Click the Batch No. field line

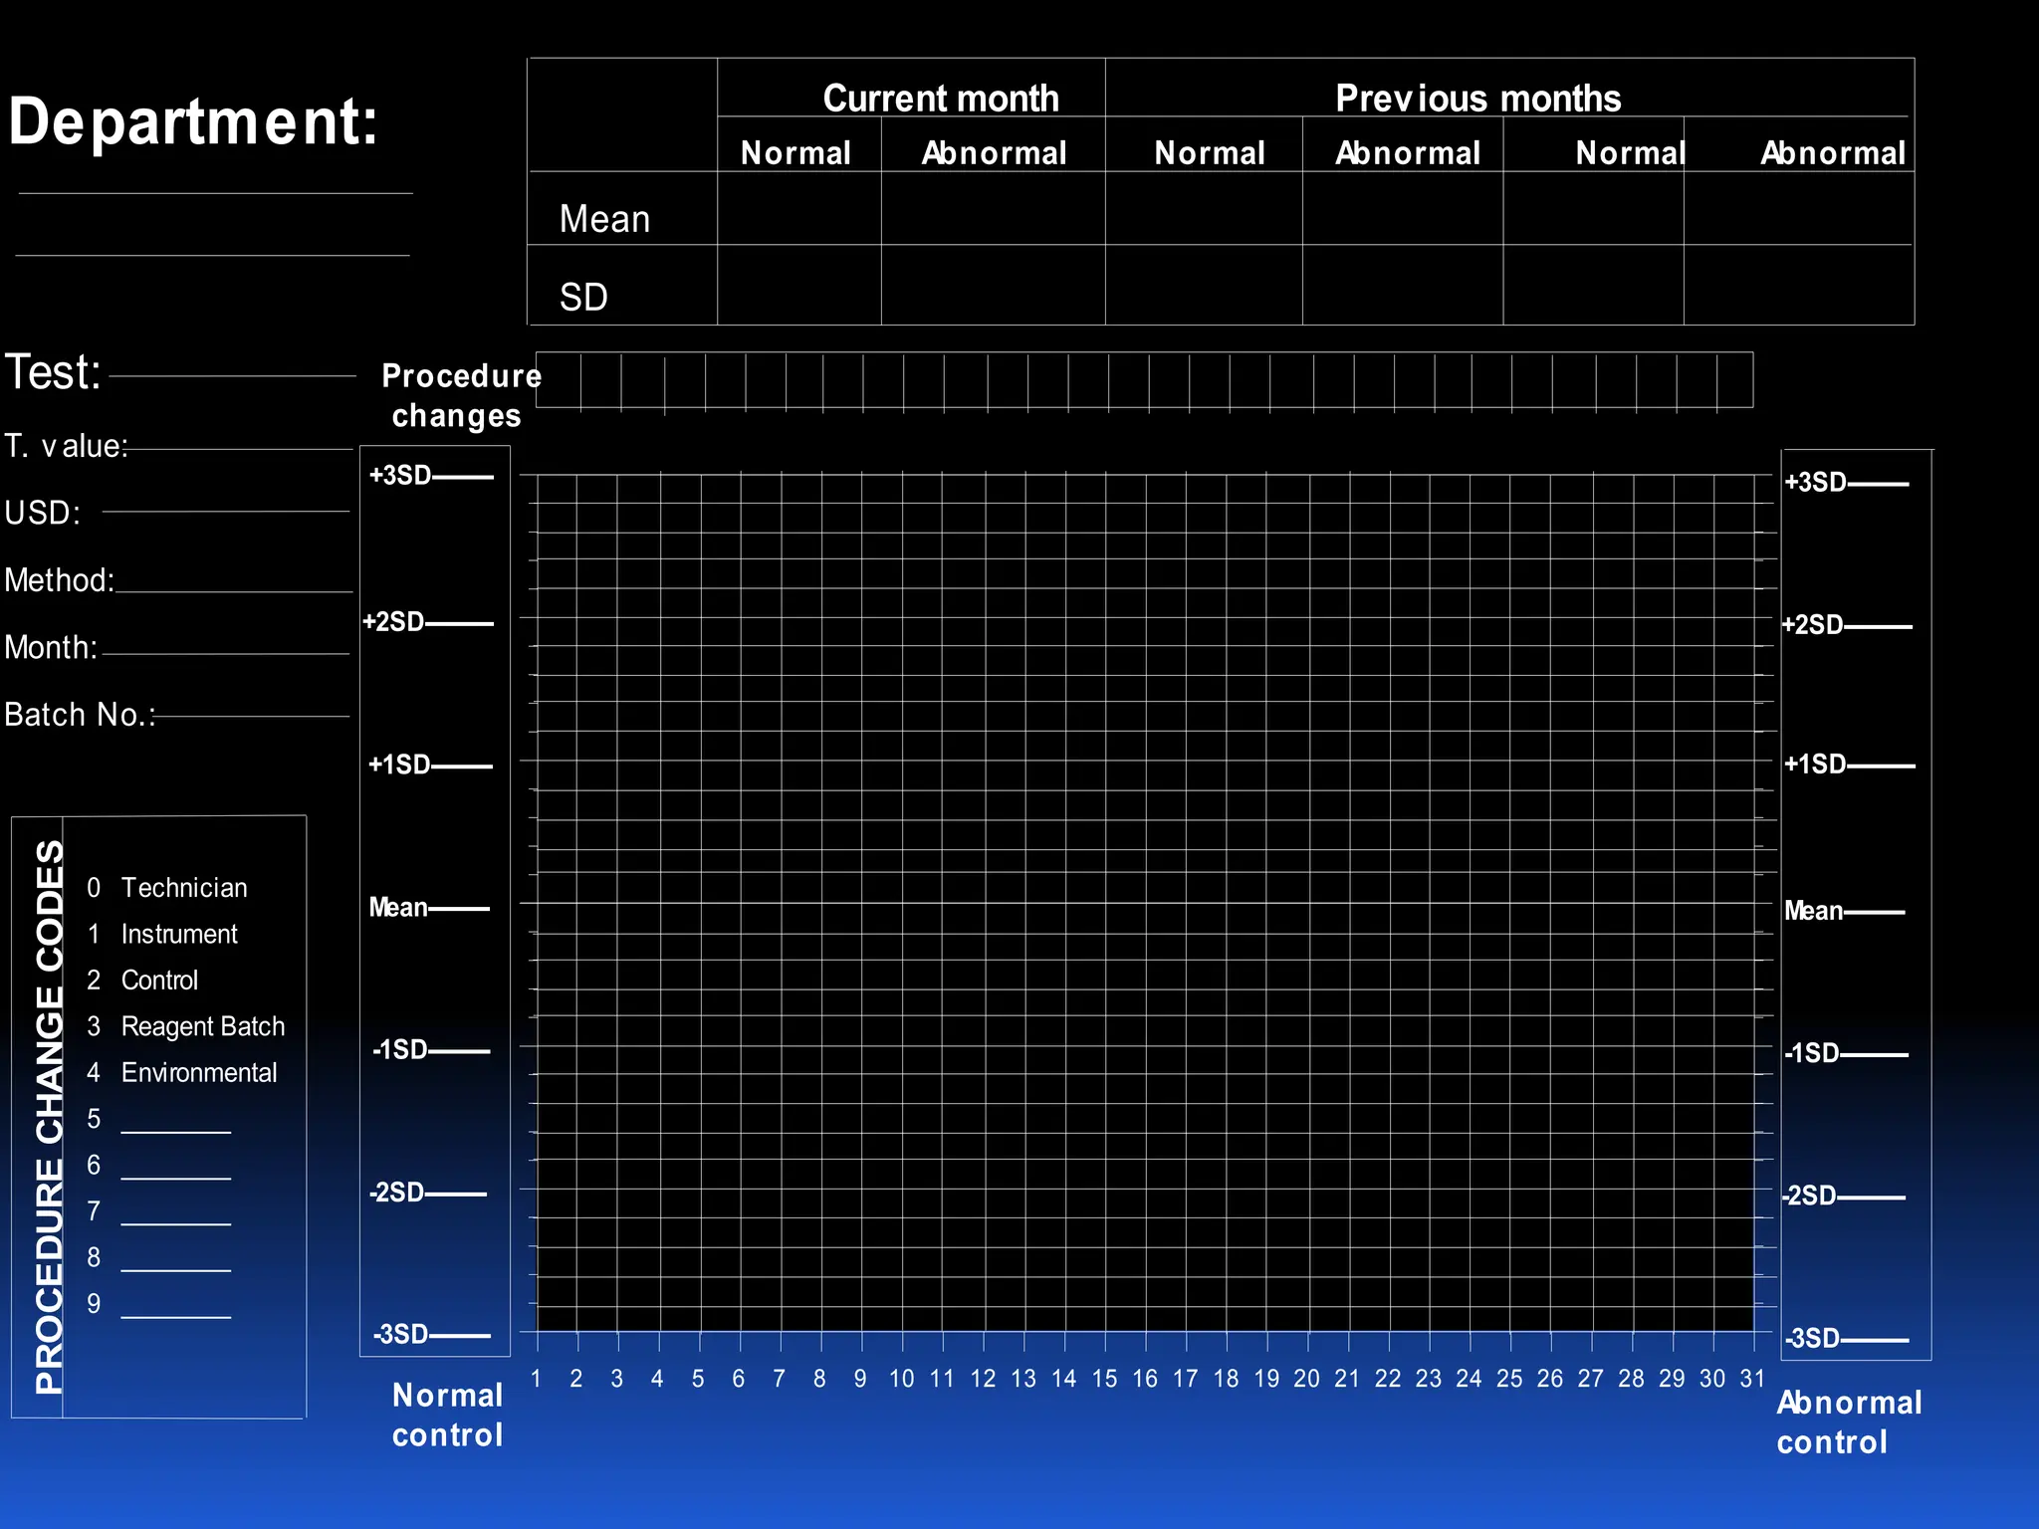click(x=251, y=714)
